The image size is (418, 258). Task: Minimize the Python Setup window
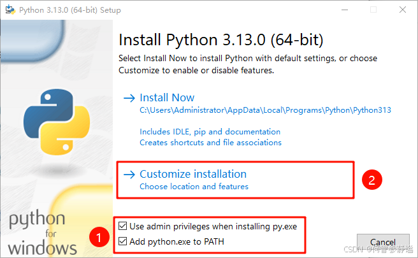(x=345, y=10)
